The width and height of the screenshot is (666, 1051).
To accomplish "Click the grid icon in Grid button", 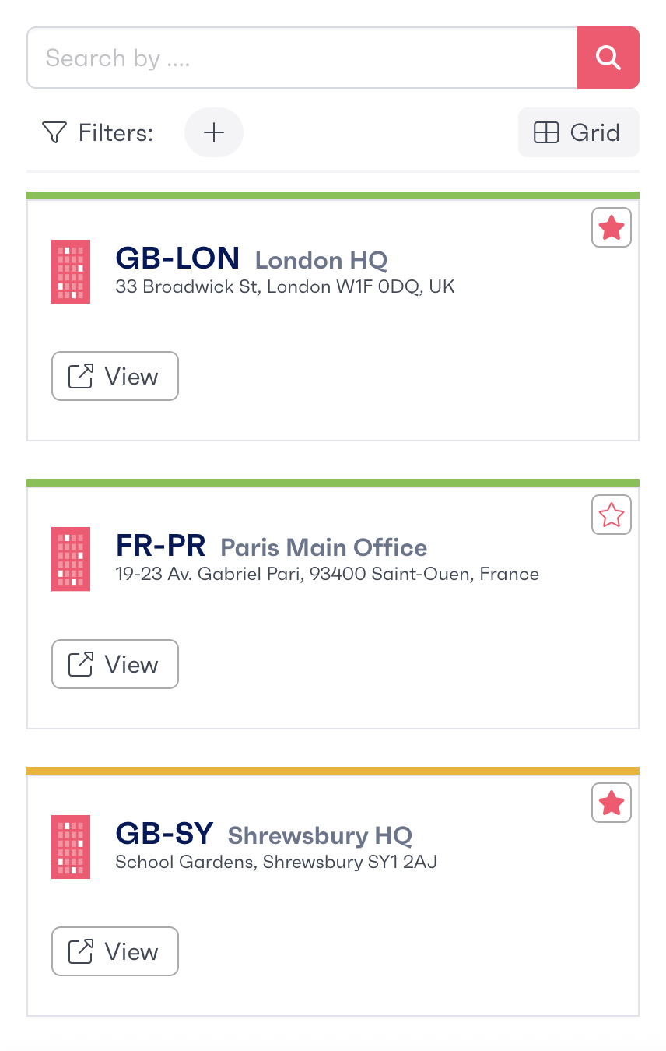I will point(546,133).
